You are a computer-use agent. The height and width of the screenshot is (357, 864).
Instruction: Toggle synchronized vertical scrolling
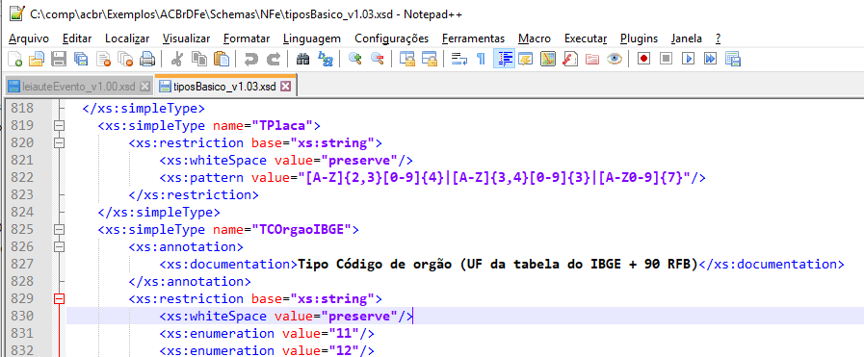[x=407, y=59]
